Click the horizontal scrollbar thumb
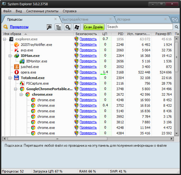Screen dimensions: 181x175 click(x=58, y=139)
